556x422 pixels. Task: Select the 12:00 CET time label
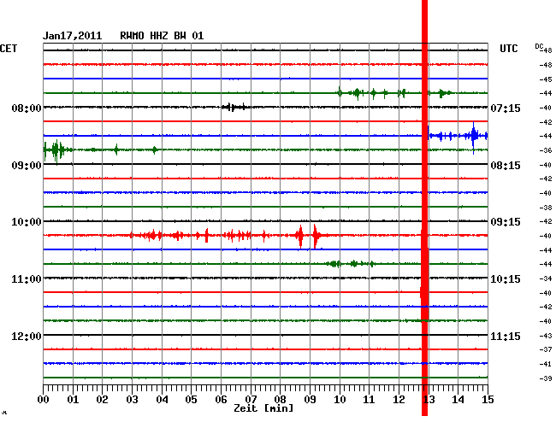[x=27, y=336]
